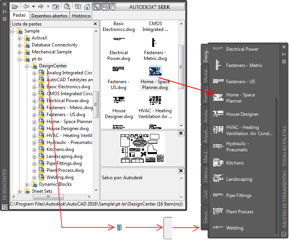Close the preview pane

(x=181, y=133)
